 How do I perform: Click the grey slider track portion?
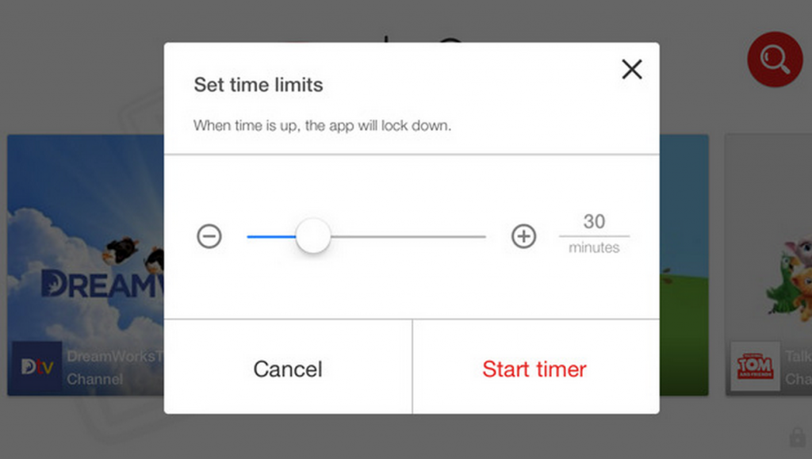(x=408, y=236)
